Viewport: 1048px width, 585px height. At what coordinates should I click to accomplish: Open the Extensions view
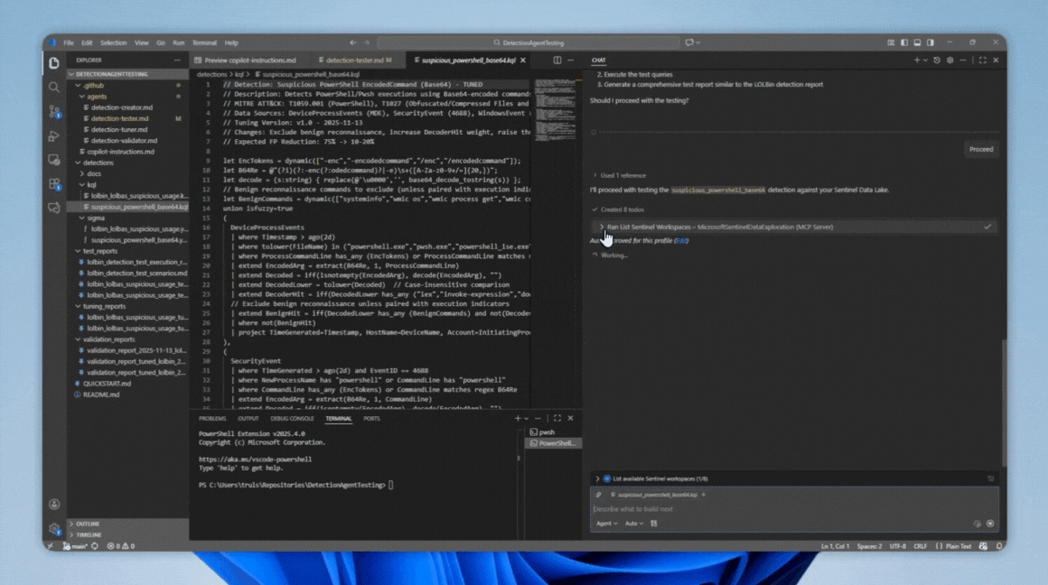pyautogui.click(x=54, y=184)
